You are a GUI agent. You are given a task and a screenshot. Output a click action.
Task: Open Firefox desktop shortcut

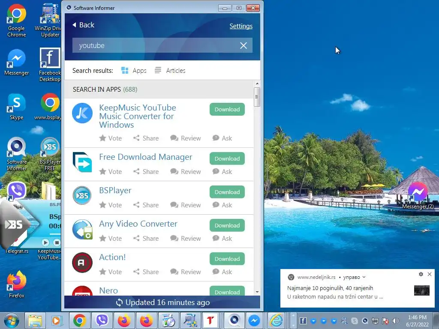17,284
